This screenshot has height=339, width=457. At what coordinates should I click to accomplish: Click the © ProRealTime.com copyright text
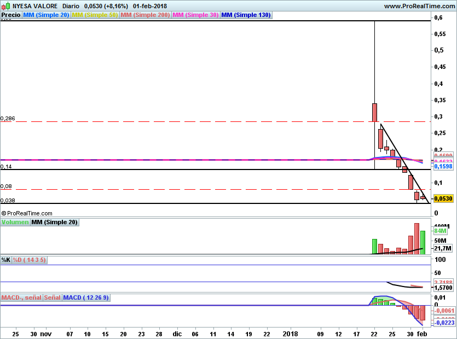(x=27, y=213)
